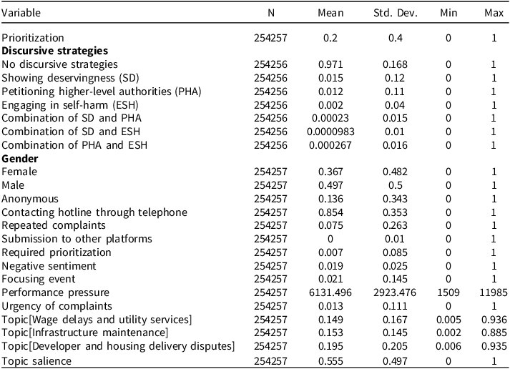Click mean value 0.2 for Prioritization

point(330,38)
